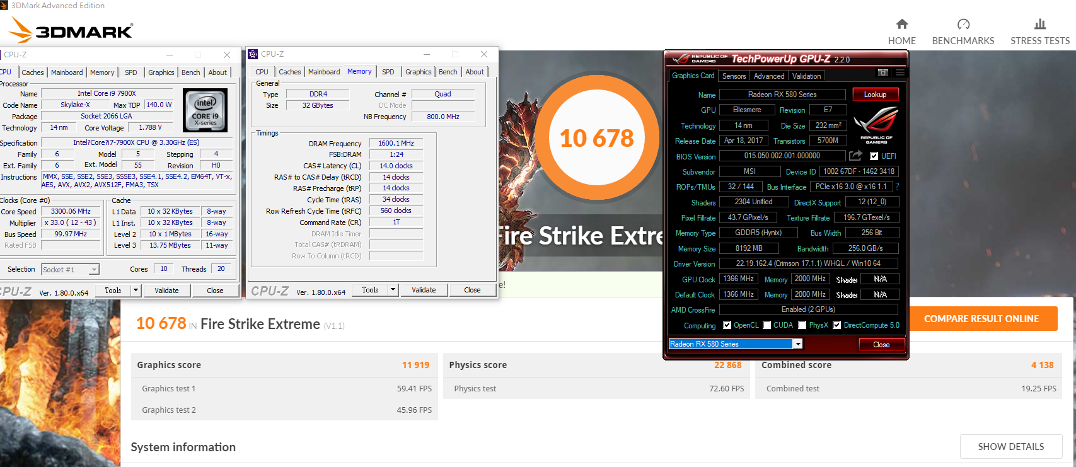This screenshot has height=467, width=1076.
Task: Click the Intel Core i9 X-series badge
Action: (205, 110)
